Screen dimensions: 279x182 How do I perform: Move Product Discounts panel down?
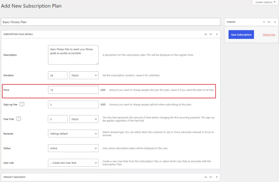(211, 177)
